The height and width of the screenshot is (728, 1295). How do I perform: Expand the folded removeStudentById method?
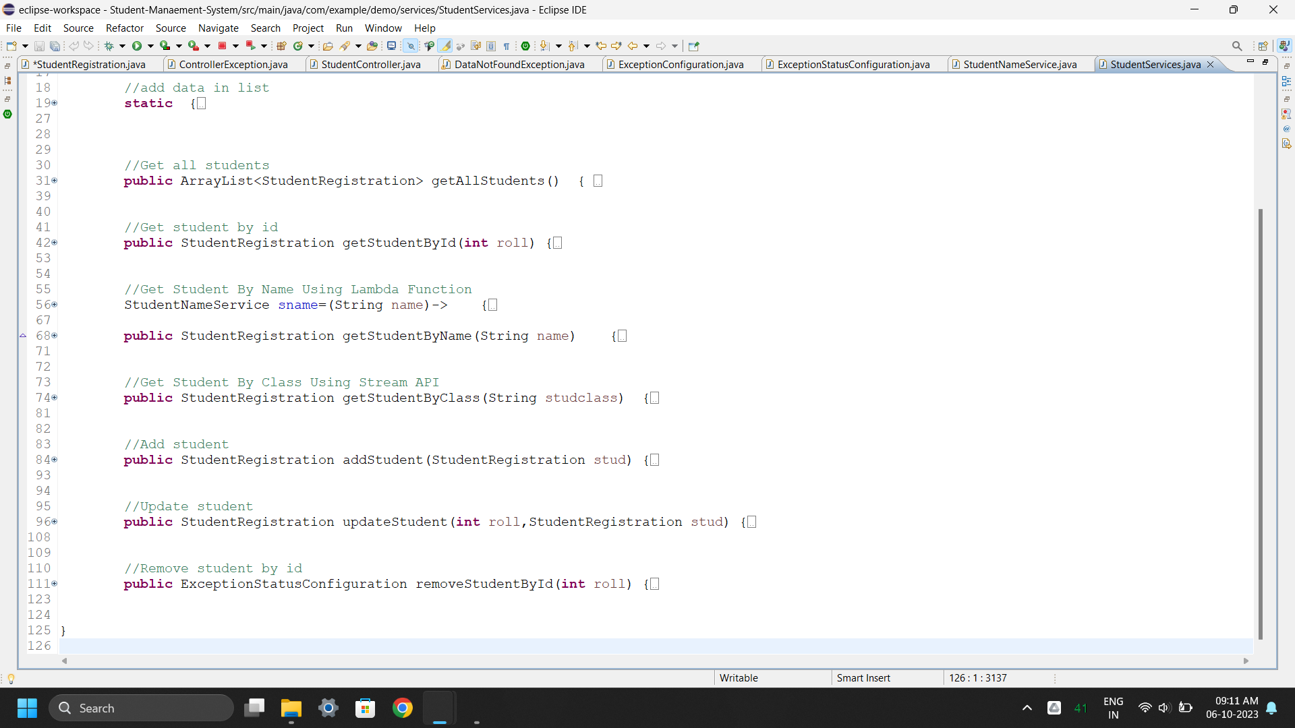click(54, 584)
